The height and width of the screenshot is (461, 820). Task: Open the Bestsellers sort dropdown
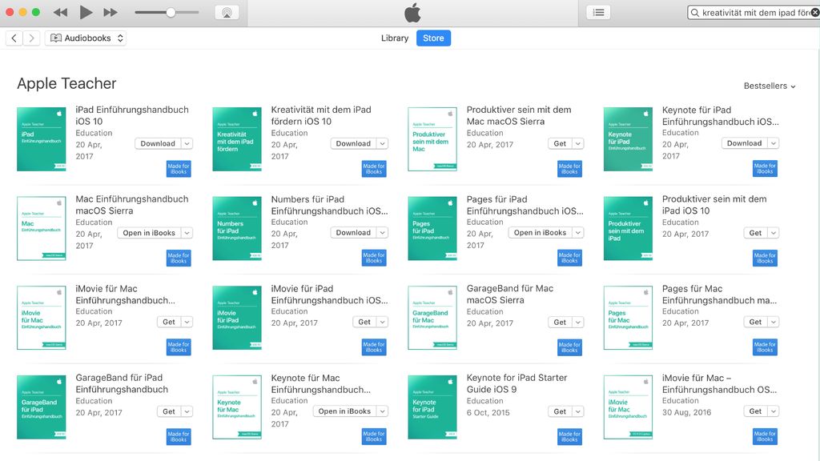point(770,86)
